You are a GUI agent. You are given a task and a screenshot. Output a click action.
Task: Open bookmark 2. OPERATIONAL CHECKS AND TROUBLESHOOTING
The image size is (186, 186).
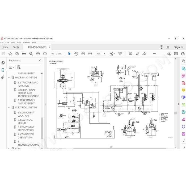[28, 93]
